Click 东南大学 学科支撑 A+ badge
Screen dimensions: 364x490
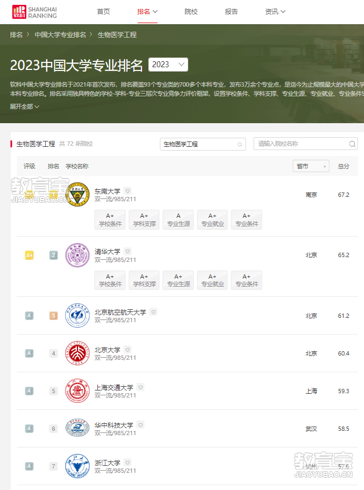pyautogui.click(x=144, y=219)
